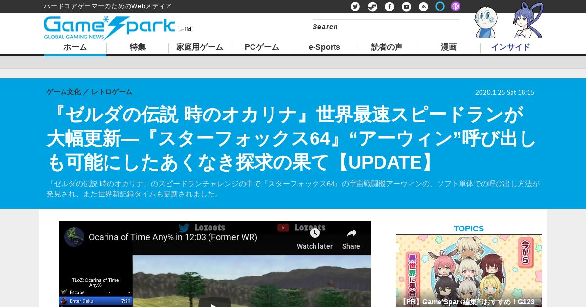The height and width of the screenshot is (307, 586).
Task: Click the Lozoots channel avatar
Action: point(74,237)
